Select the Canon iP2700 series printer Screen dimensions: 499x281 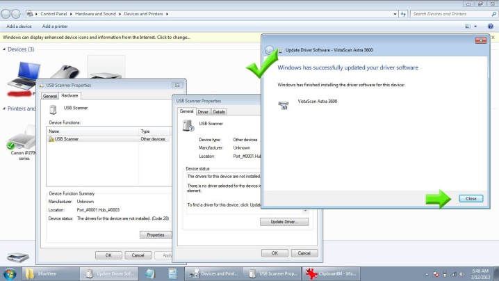[22, 143]
